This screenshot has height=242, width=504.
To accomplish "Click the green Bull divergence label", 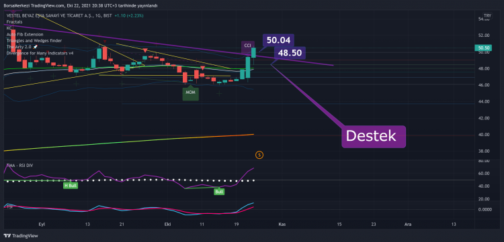I will [220, 192].
